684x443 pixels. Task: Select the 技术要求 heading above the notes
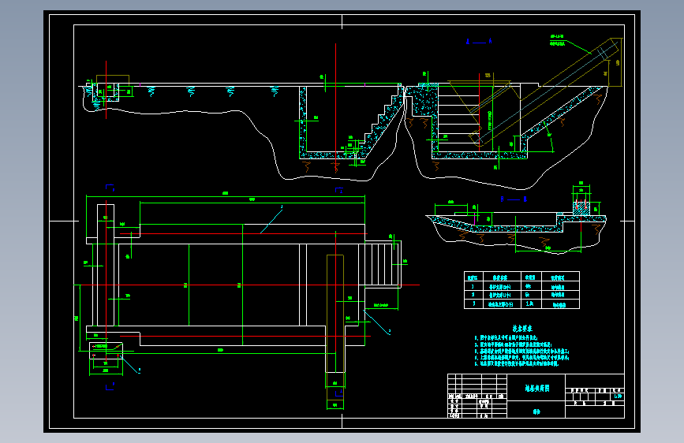(522, 329)
